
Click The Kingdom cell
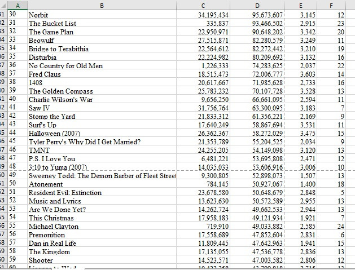tap(102, 252)
